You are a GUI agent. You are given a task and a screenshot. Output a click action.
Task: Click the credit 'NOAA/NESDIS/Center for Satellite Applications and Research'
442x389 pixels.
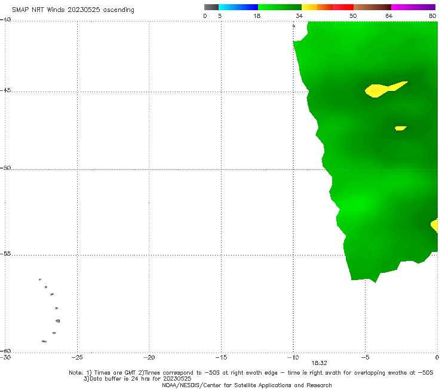click(247, 385)
